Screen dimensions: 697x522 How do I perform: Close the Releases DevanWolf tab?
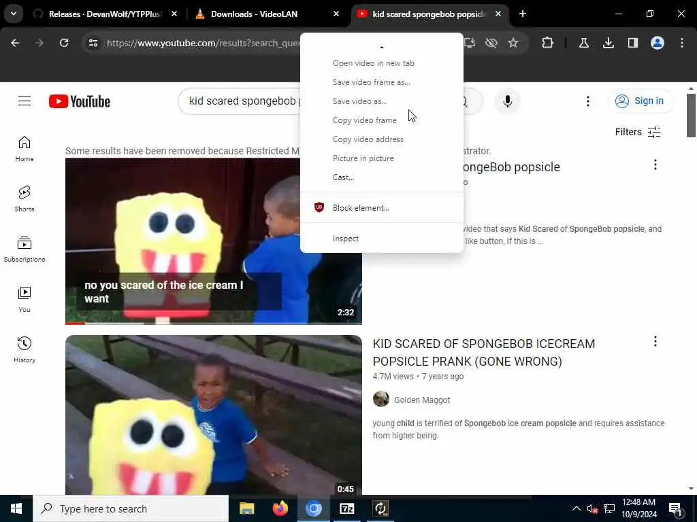pos(174,14)
